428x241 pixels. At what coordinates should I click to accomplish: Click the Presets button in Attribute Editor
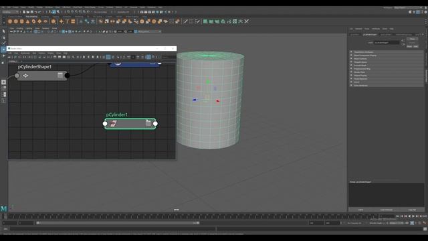coord(412,43)
